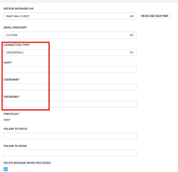Viewport: 178px width, 172px height.
Task: Click the IMAP protocol value text
Action: click(7, 120)
